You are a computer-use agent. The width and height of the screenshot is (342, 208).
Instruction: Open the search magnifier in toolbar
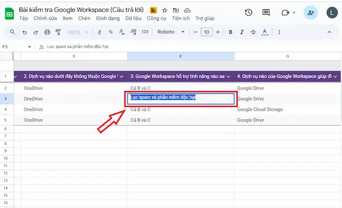13,32
